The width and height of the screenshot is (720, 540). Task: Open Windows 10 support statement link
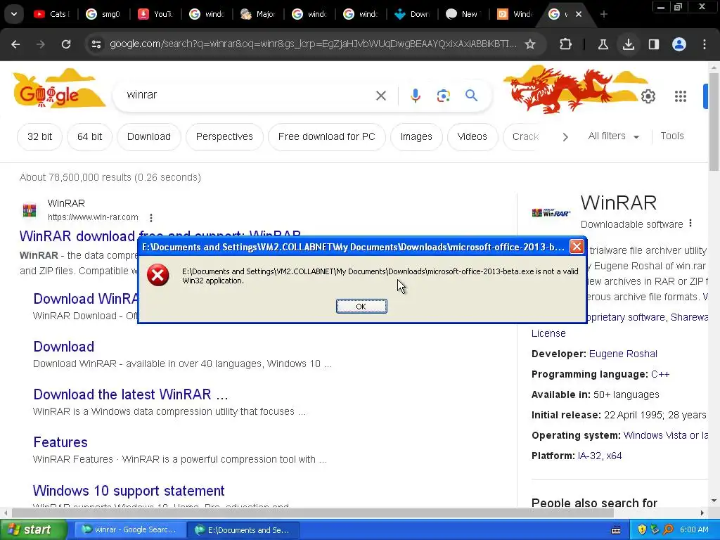[129, 491]
